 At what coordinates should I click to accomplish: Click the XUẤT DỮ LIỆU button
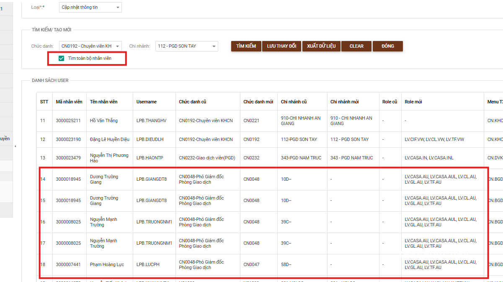point(321,46)
